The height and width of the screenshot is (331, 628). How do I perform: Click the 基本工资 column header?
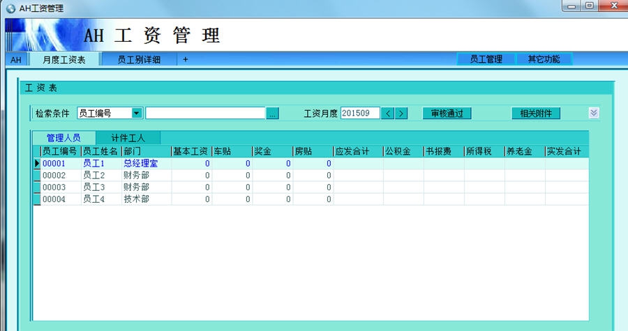tap(191, 151)
